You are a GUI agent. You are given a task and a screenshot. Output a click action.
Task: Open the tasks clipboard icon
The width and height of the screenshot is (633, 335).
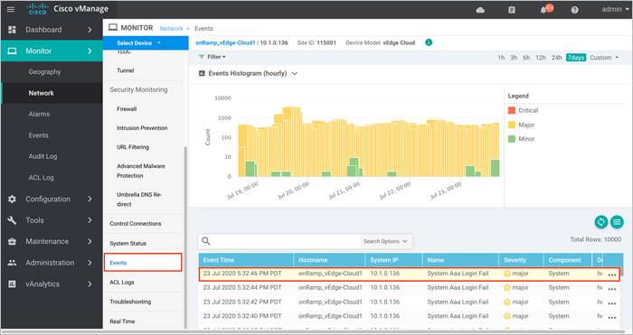(512, 10)
